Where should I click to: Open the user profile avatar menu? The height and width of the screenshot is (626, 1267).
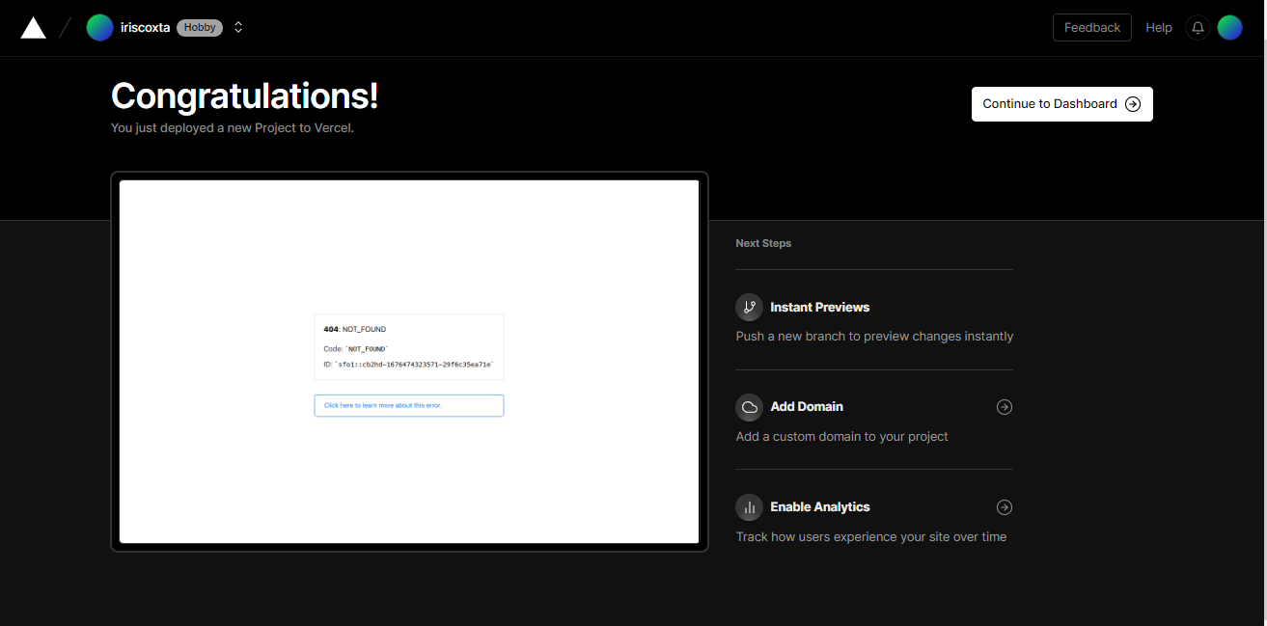point(1229,28)
